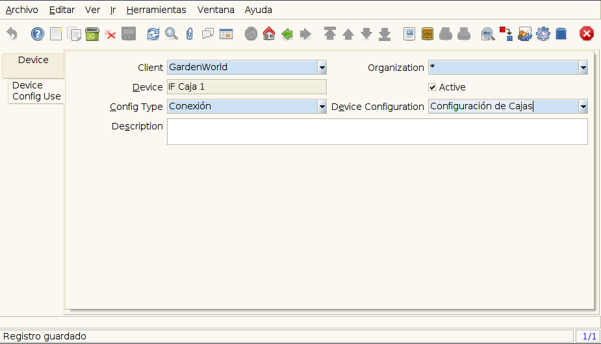Refresh data with blue arrows icon
The image size is (601, 344).
[153, 34]
